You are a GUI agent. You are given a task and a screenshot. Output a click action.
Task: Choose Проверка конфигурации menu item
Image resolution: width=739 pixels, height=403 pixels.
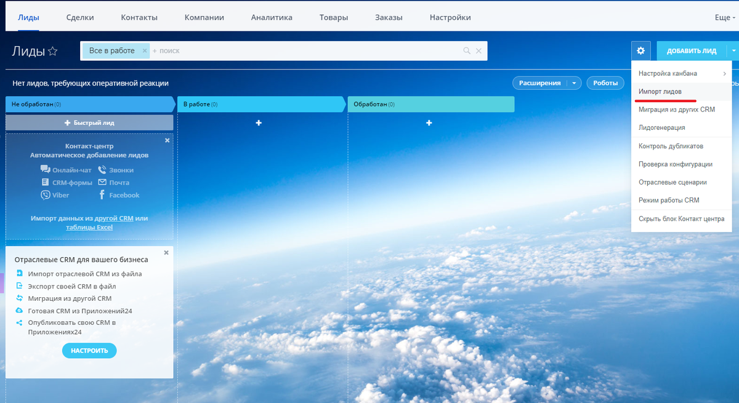[681, 164]
